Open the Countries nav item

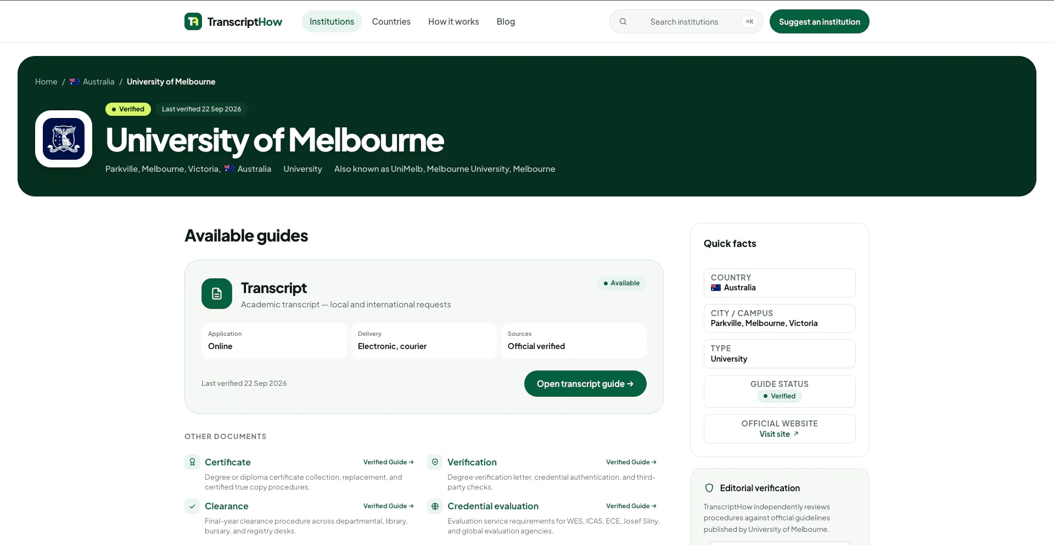pos(391,21)
